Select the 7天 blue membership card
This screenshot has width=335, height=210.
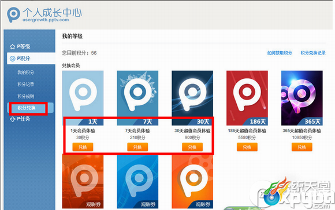[137, 98]
